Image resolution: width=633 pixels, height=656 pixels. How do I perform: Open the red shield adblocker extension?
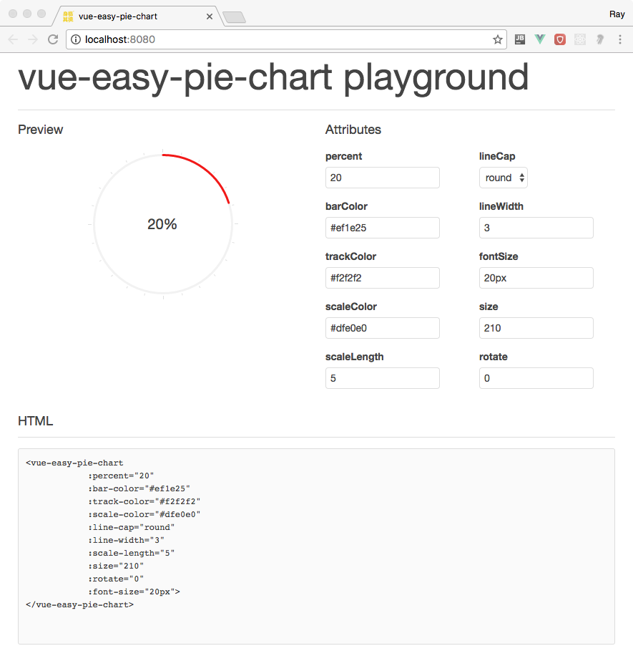point(559,39)
